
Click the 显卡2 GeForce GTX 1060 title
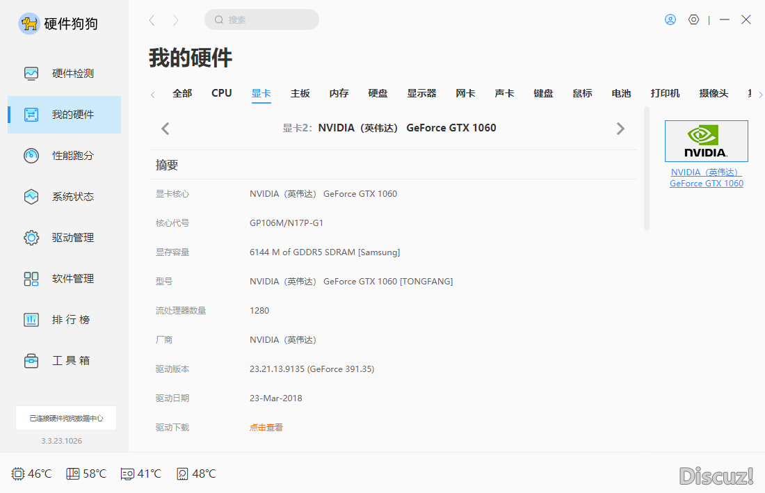tap(389, 128)
